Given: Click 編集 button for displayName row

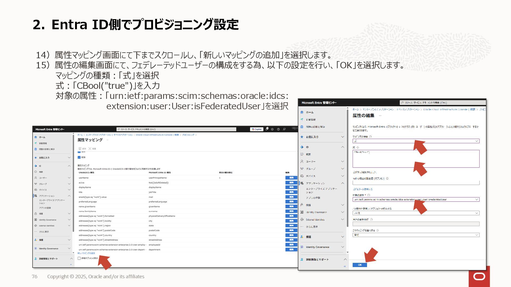Looking at the screenshot, I should click(291, 187).
